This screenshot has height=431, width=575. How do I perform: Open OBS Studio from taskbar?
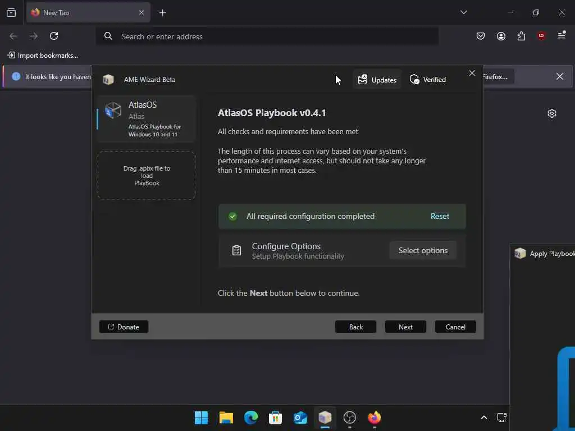[x=349, y=418]
